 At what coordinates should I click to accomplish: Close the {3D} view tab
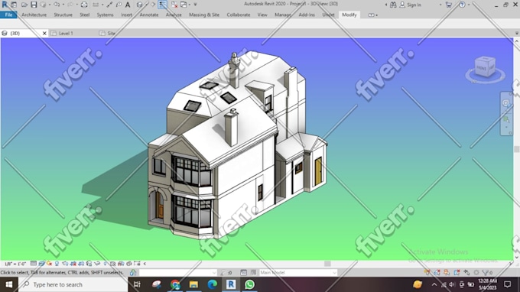click(44, 33)
